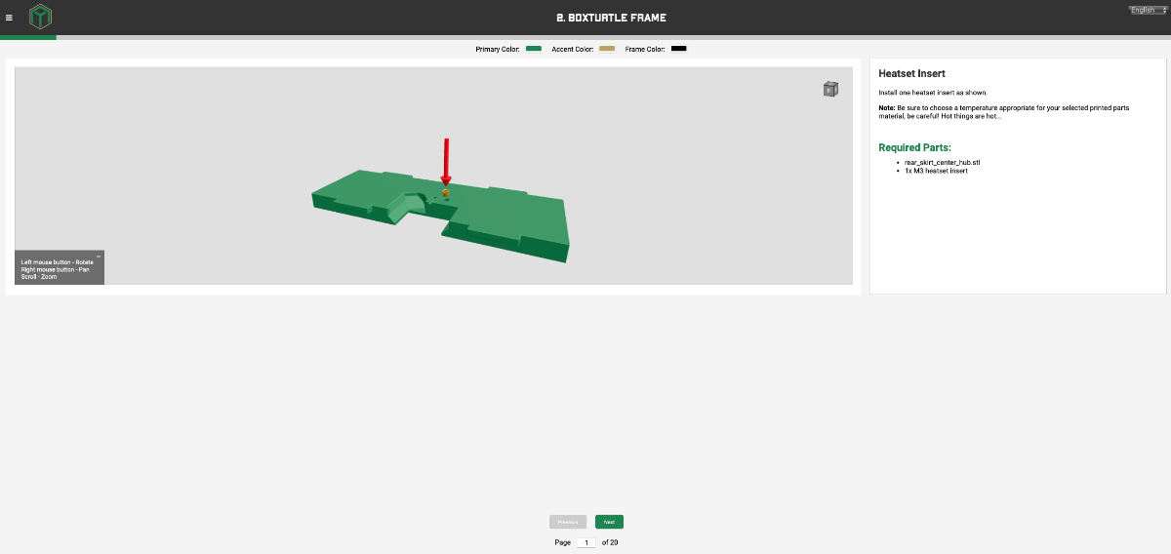Pick the Accent Color tan swatch

point(607,49)
